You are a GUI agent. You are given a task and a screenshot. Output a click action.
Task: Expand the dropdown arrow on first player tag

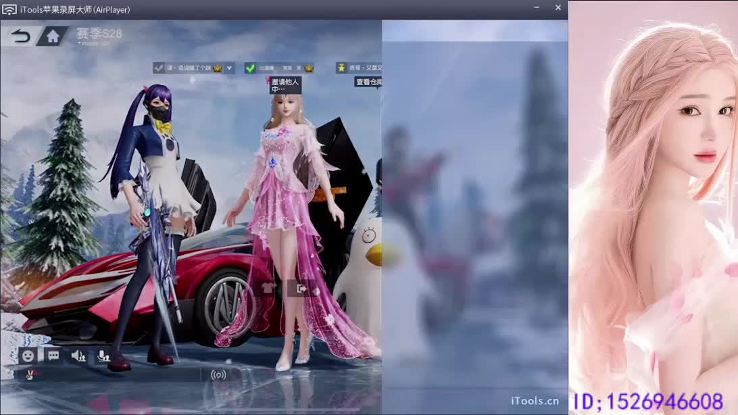(x=229, y=68)
